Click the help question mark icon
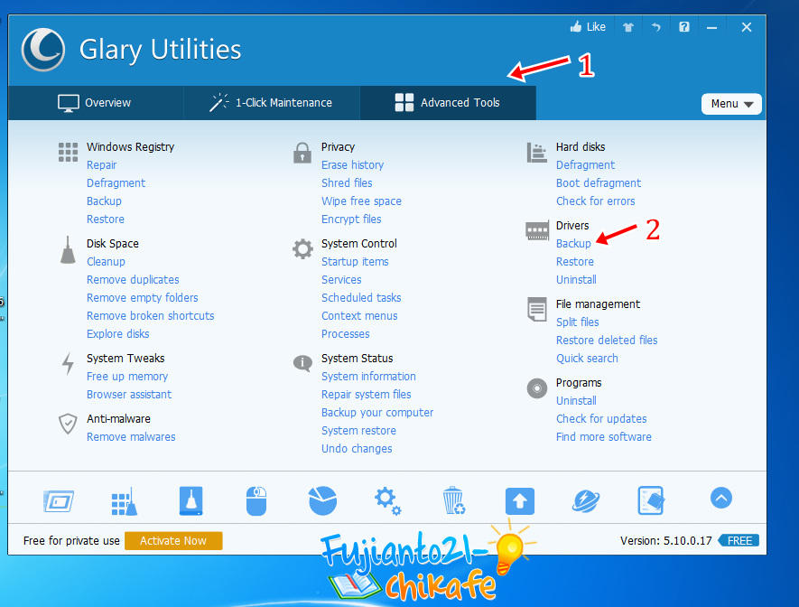 (683, 25)
